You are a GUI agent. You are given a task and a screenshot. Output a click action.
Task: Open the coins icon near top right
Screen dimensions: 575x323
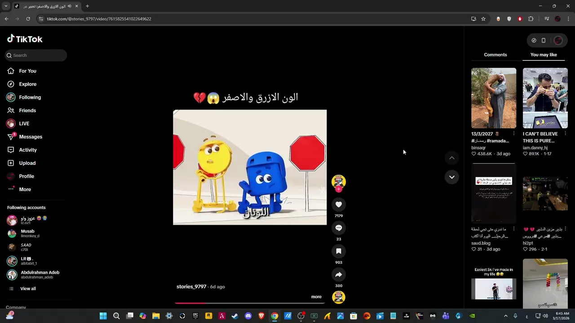534,40
